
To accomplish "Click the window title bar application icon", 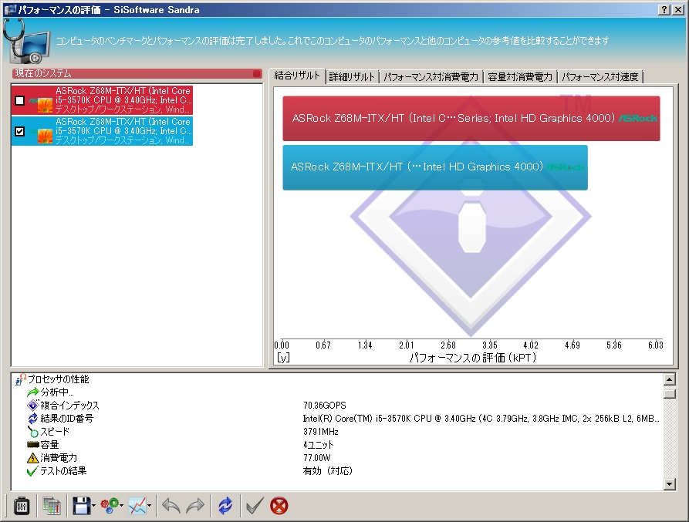I will point(10,10).
